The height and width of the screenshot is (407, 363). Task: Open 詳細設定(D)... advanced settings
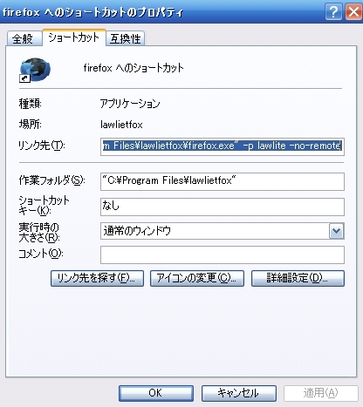298,278
